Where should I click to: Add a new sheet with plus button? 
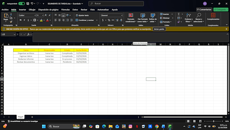coord(32,117)
